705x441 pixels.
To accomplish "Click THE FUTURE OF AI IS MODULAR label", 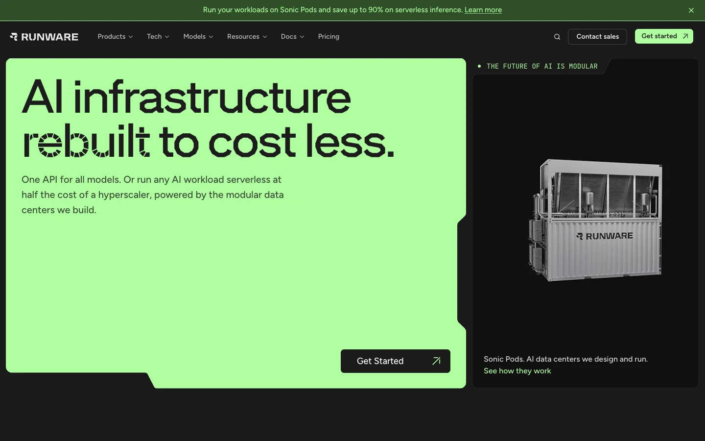I will pos(542,66).
